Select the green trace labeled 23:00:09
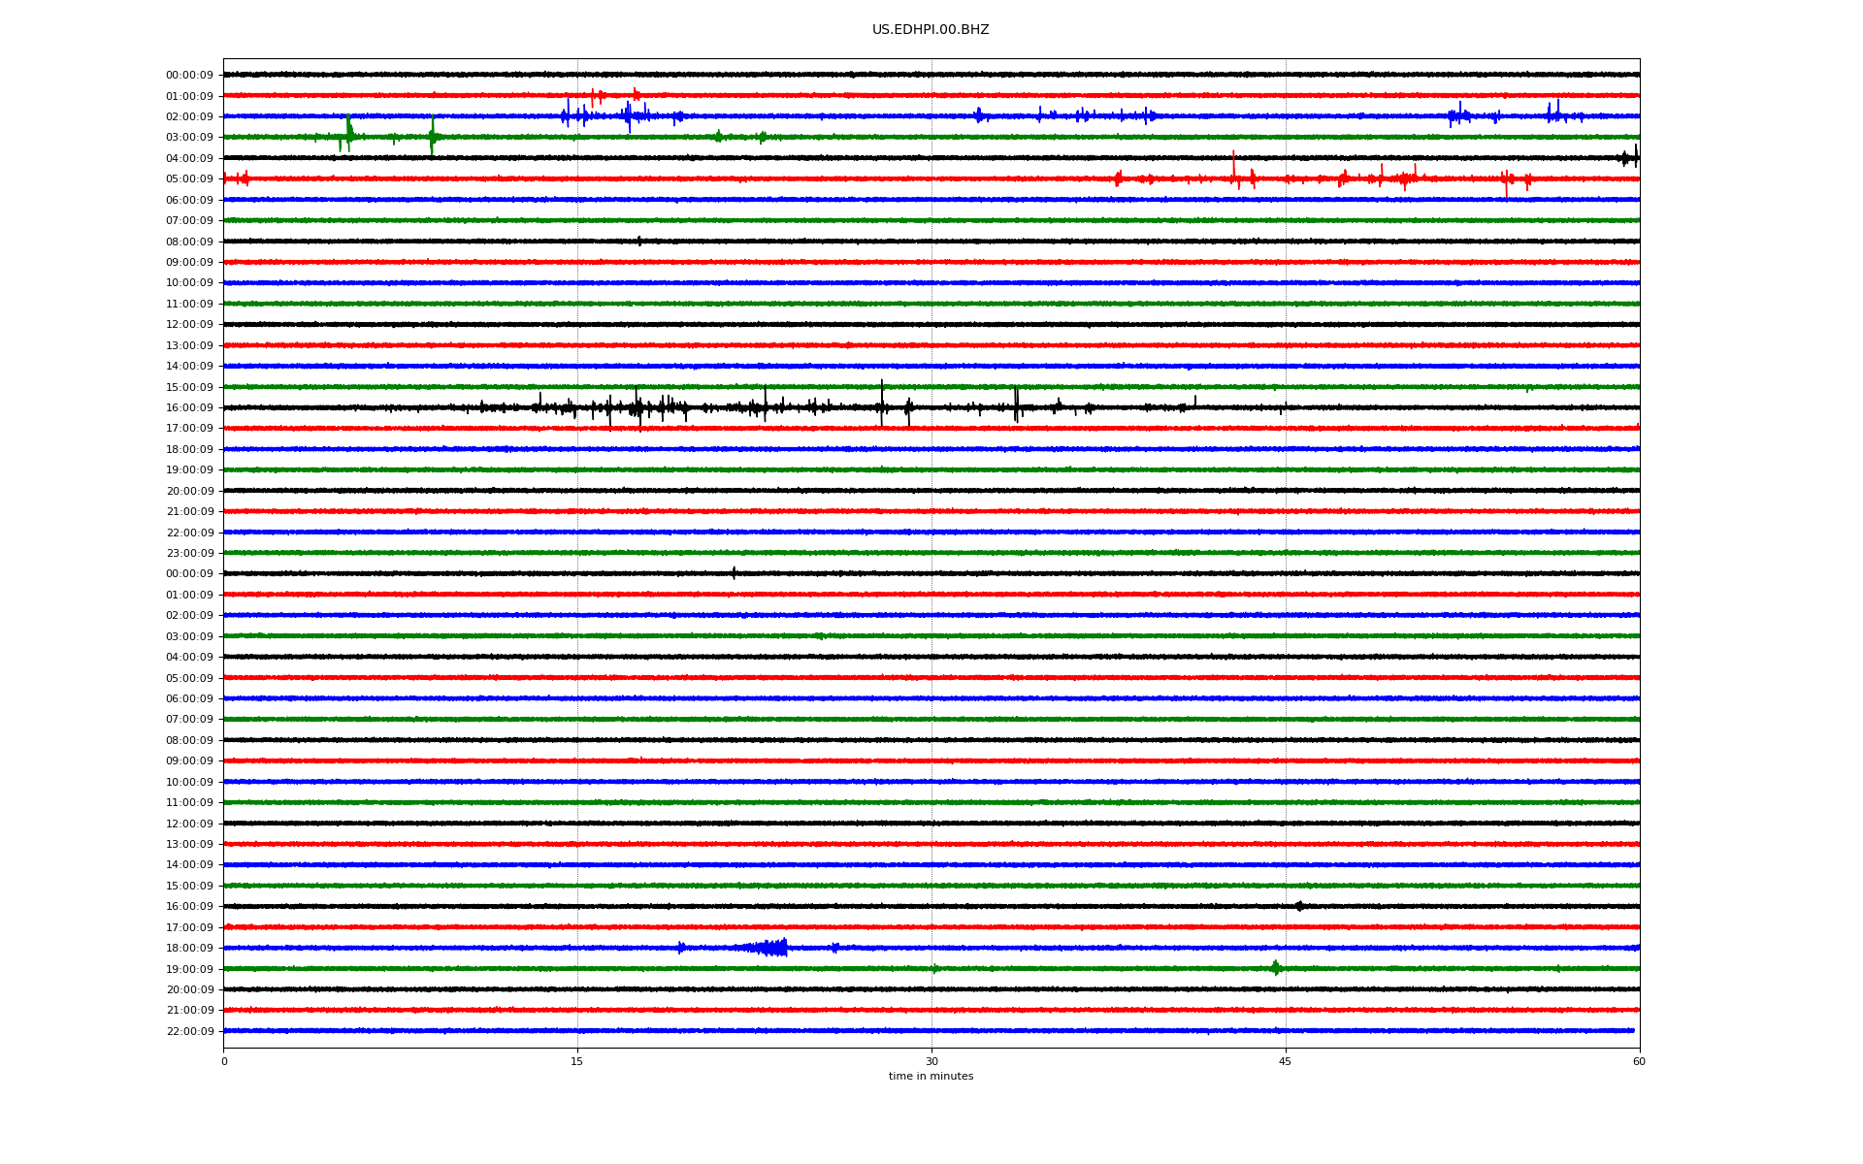The image size is (1863, 1164). tap(931, 553)
